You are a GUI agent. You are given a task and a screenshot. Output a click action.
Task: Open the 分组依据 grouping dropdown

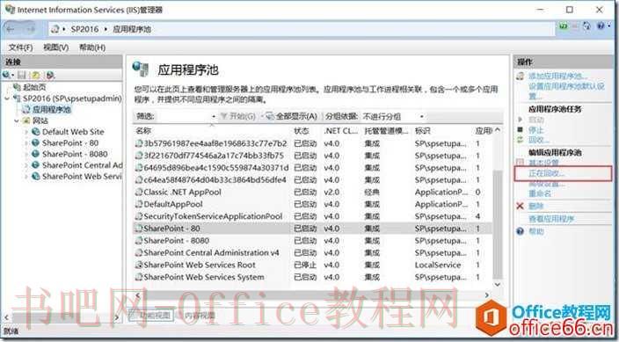422,117
